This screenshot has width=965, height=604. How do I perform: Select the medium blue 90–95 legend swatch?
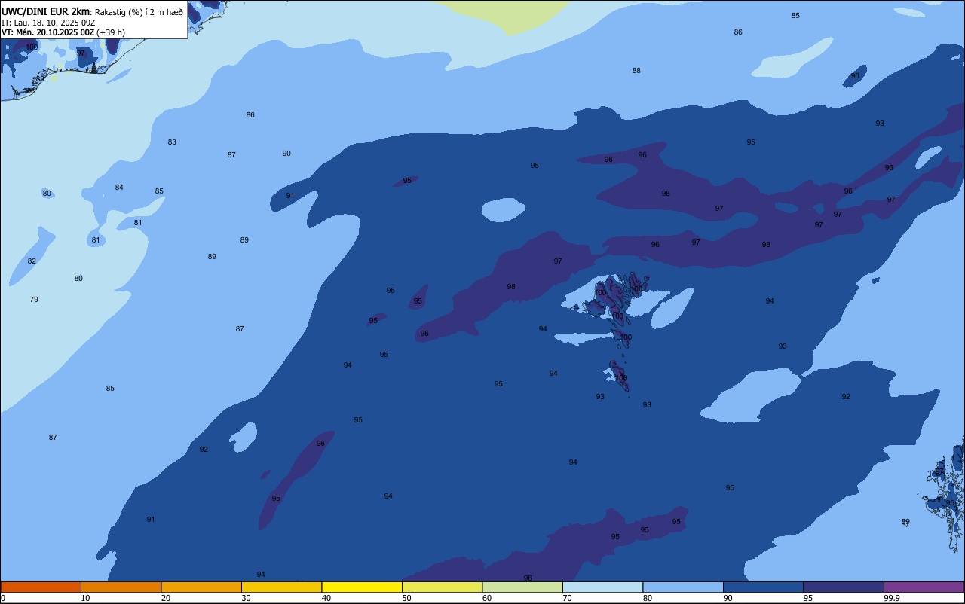tap(763, 587)
